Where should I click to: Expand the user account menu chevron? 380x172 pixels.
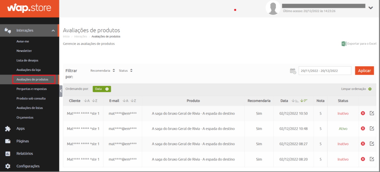(370, 7)
